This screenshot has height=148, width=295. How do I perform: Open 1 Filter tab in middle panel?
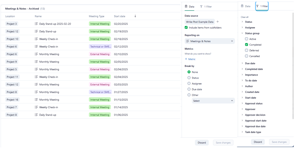point(206,6)
